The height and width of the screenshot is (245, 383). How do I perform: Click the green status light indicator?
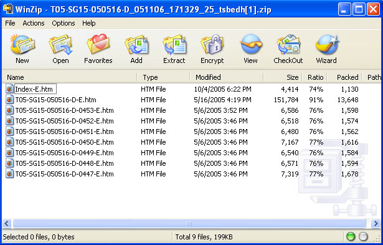click(x=351, y=236)
